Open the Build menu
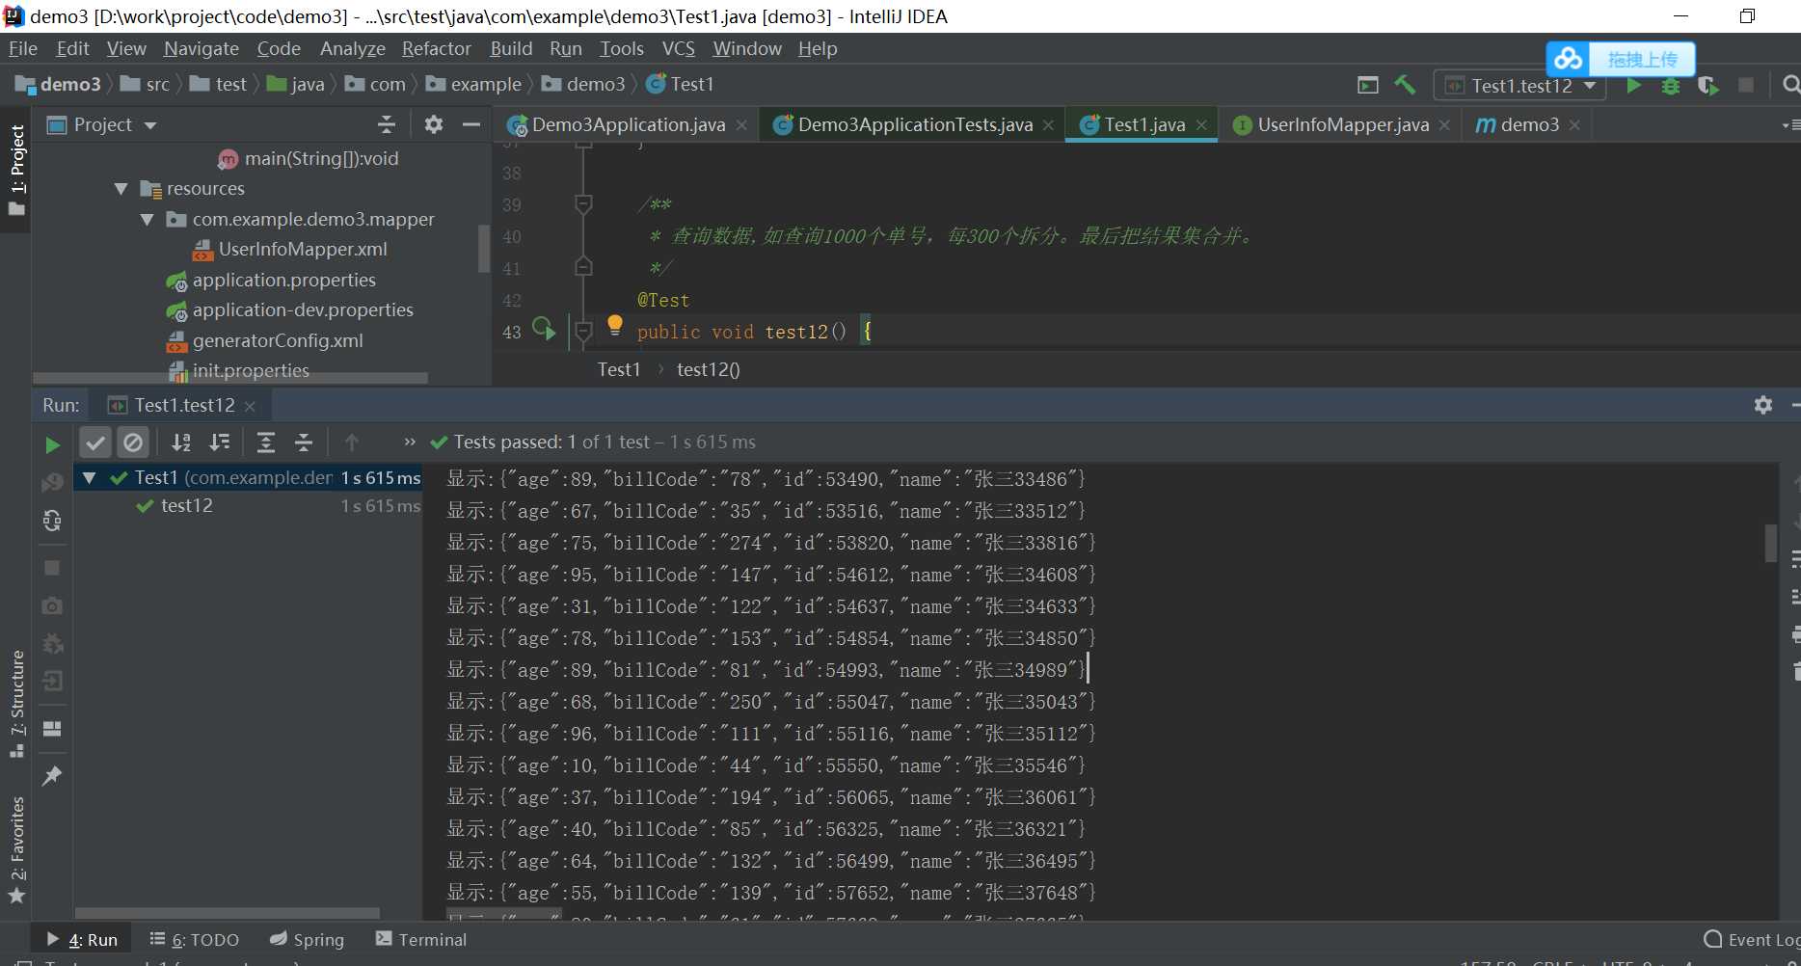The height and width of the screenshot is (966, 1801). pos(511,48)
